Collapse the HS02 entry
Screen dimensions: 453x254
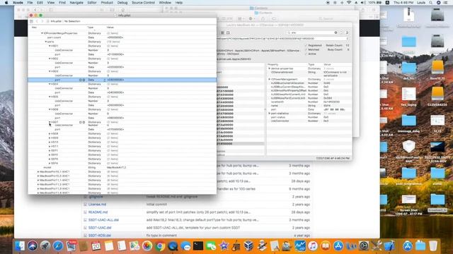pos(50,59)
